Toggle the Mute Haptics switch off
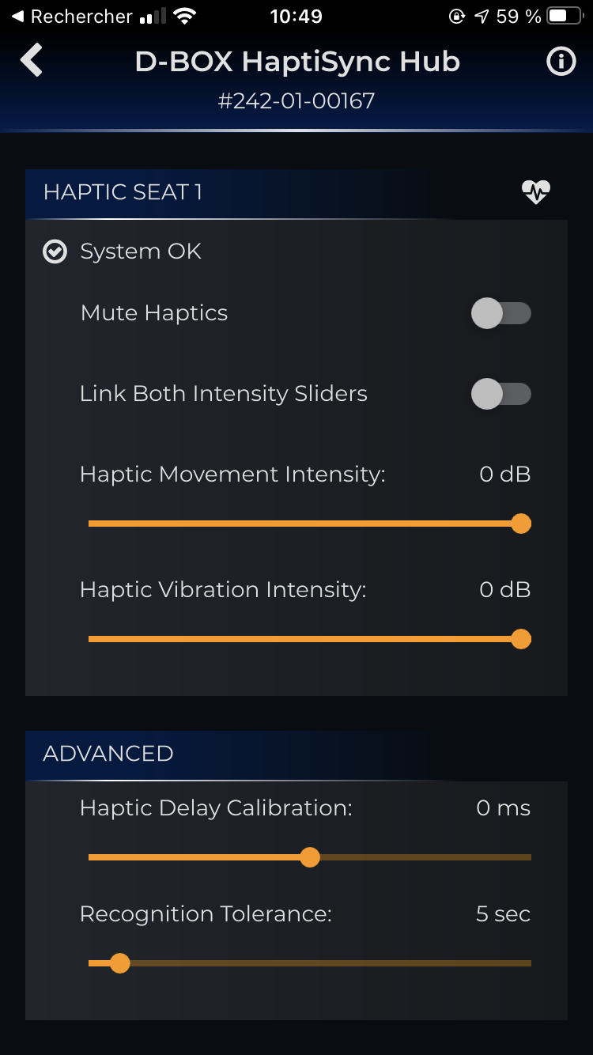 pyautogui.click(x=500, y=313)
